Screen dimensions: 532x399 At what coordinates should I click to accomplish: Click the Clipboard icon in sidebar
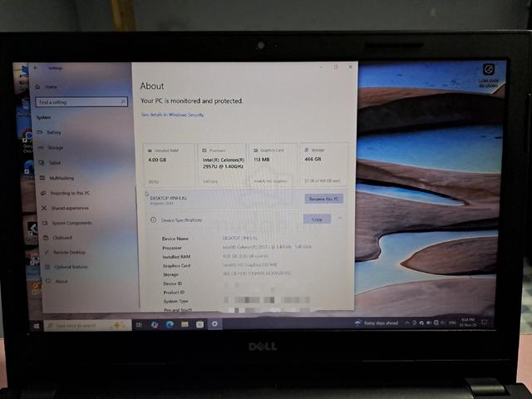(x=46, y=238)
